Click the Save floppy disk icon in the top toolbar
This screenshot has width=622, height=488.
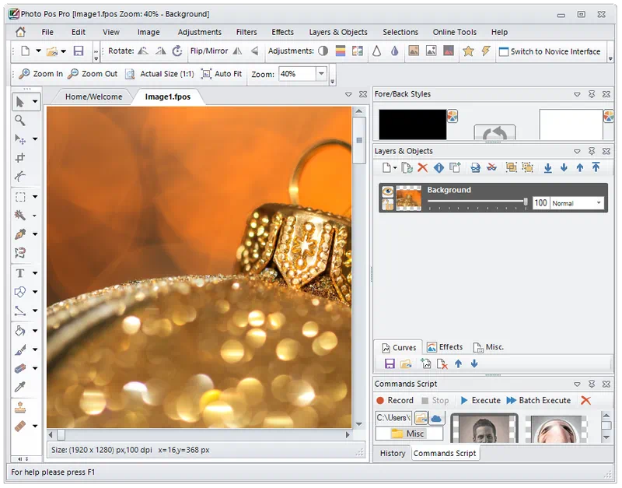[79, 51]
